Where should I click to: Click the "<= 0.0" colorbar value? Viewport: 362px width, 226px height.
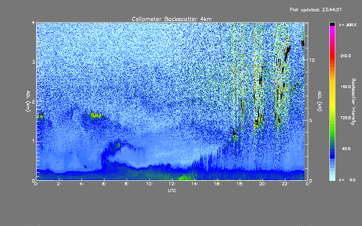tap(348, 179)
